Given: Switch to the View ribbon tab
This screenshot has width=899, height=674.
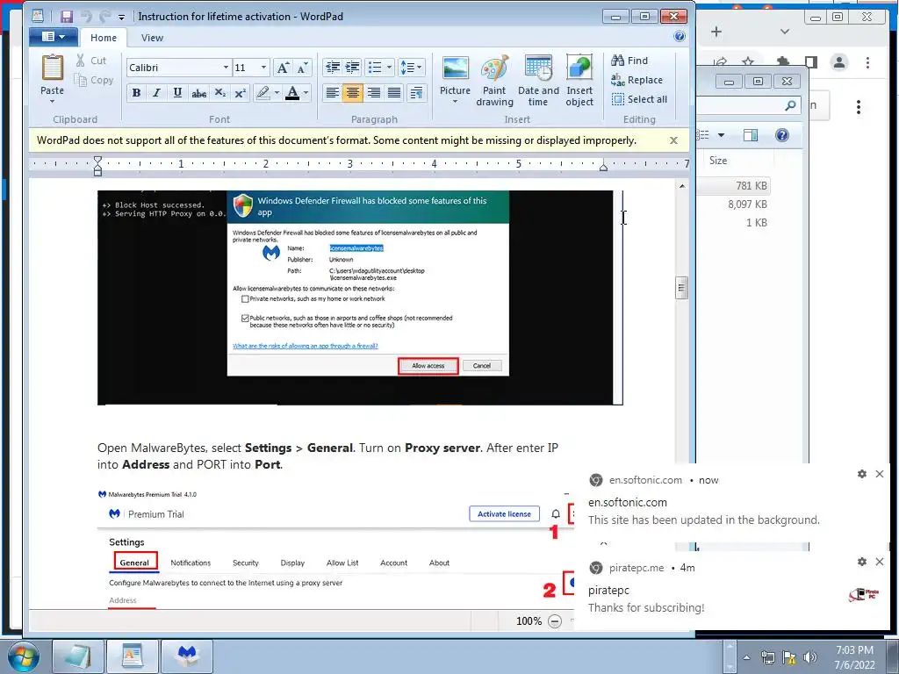Looking at the screenshot, I should 152,38.
